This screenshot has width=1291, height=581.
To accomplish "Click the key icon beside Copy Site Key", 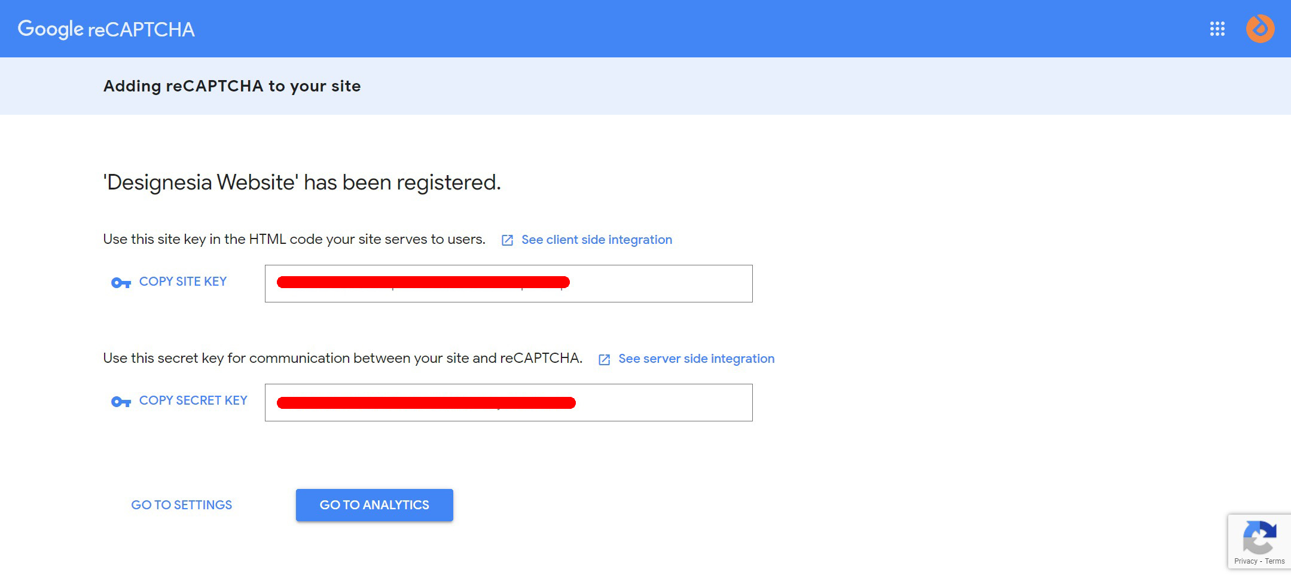I will pos(121,282).
